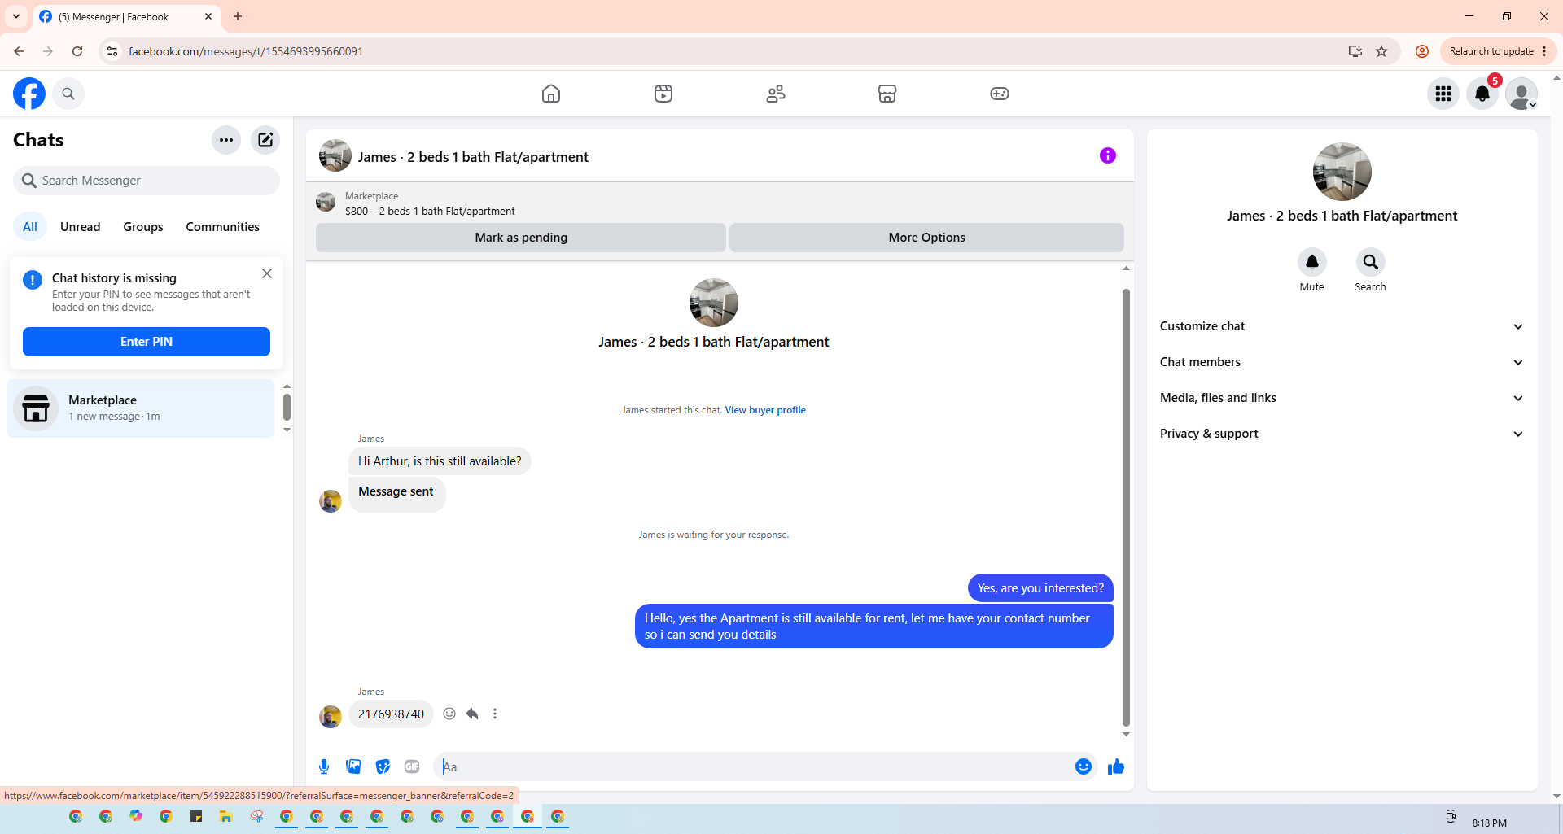Viewport: 1563px width, 834px height.
Task: Click the address bar URL
Action: pyautogui.click(x=246, y=51)
